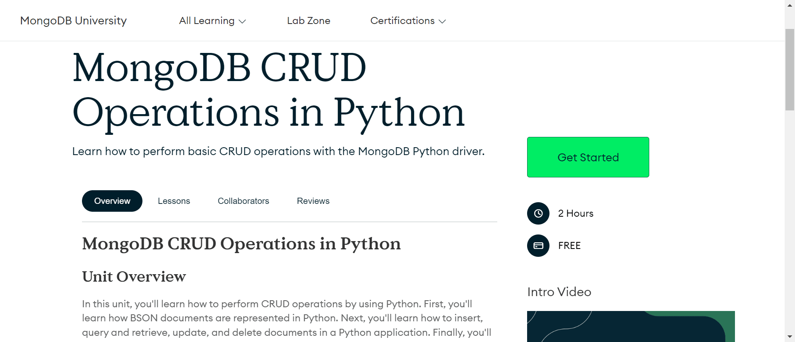Viewport: 795px width, 342px height.
Task: Open the Collaborators tab
Action: coord(243,201)
